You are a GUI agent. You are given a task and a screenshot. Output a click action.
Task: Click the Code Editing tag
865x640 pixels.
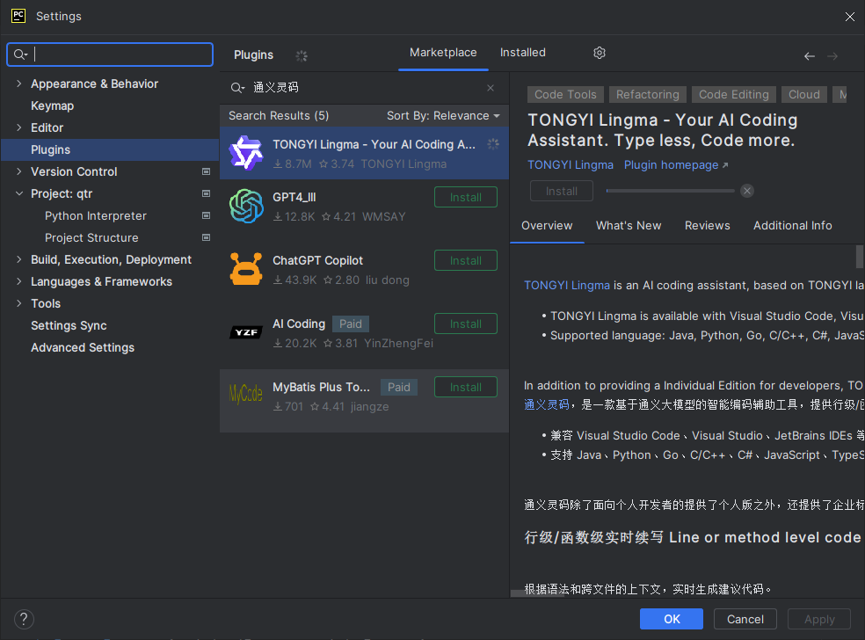click(734, 94)
